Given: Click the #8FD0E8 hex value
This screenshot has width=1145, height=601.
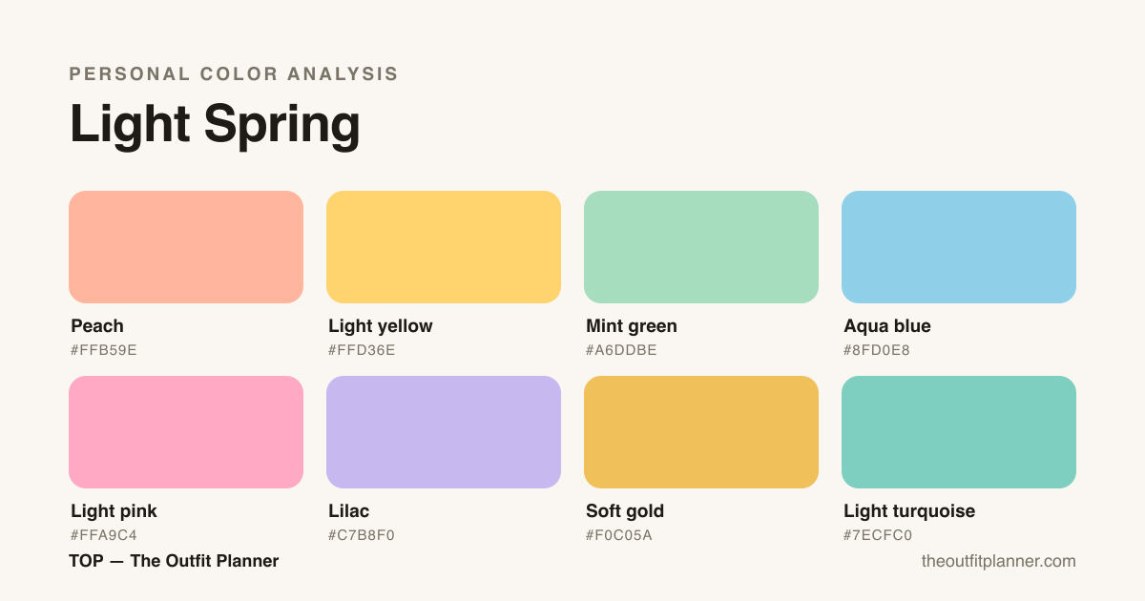Looking at the screenshot, I should [877, 350].
